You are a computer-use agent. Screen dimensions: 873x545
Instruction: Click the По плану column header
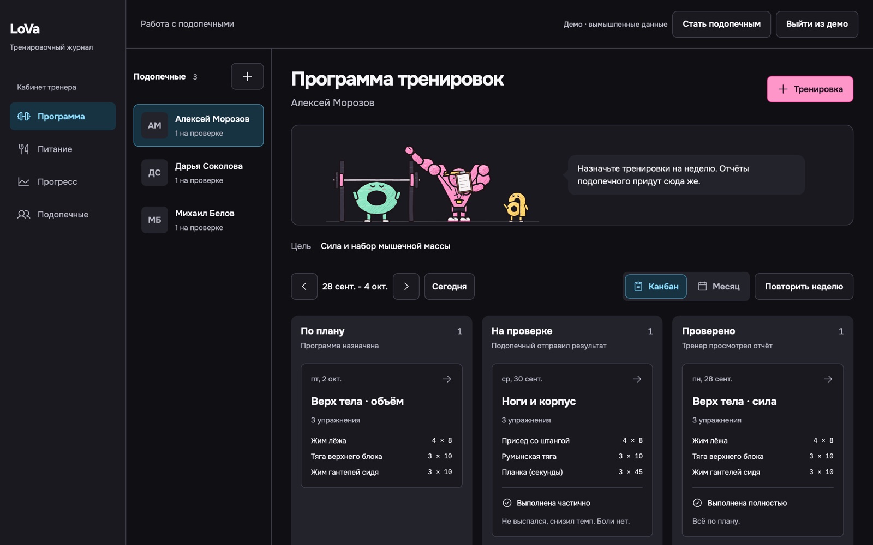[x=322, y=331]
